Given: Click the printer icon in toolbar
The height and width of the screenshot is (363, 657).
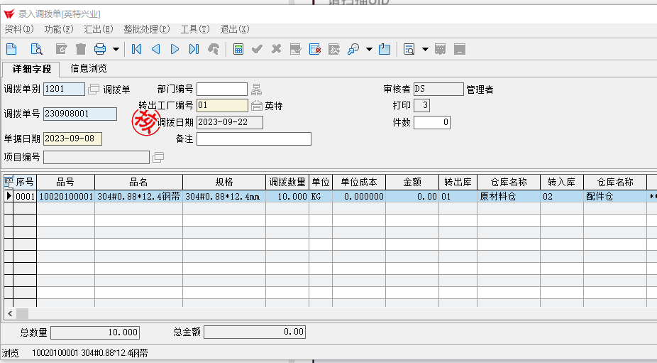Looking at the screenshot, I should (100, 49).
